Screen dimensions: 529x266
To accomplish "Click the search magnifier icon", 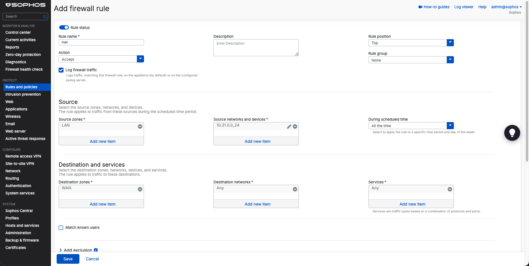I will (45, 17).
